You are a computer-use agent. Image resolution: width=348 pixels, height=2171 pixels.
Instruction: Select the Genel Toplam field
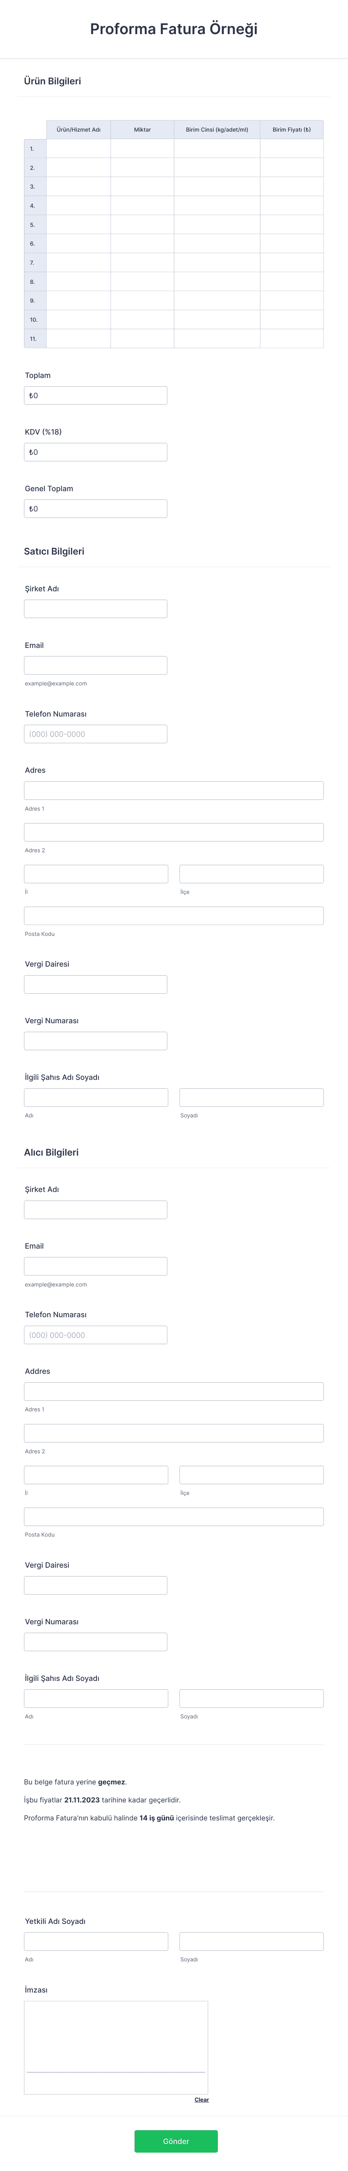click(95, 507)
